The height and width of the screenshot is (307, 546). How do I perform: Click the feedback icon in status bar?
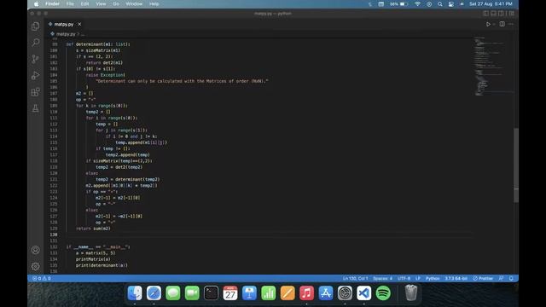(x=501, y=279)
